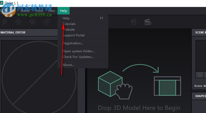Select the move tool icon
Screen dimensions: 206x113
coord(18,22)
